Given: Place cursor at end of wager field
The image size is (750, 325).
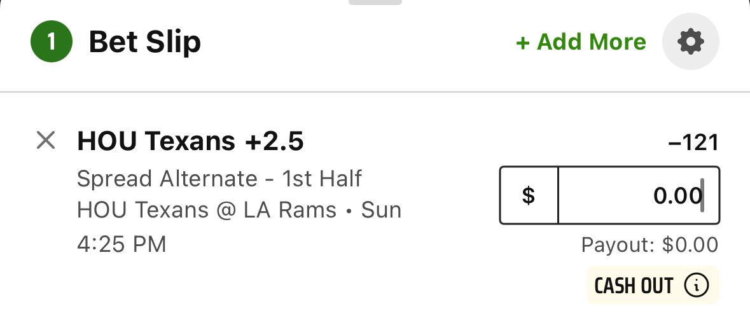Looking at the screenshot, I should pos(702,195).
